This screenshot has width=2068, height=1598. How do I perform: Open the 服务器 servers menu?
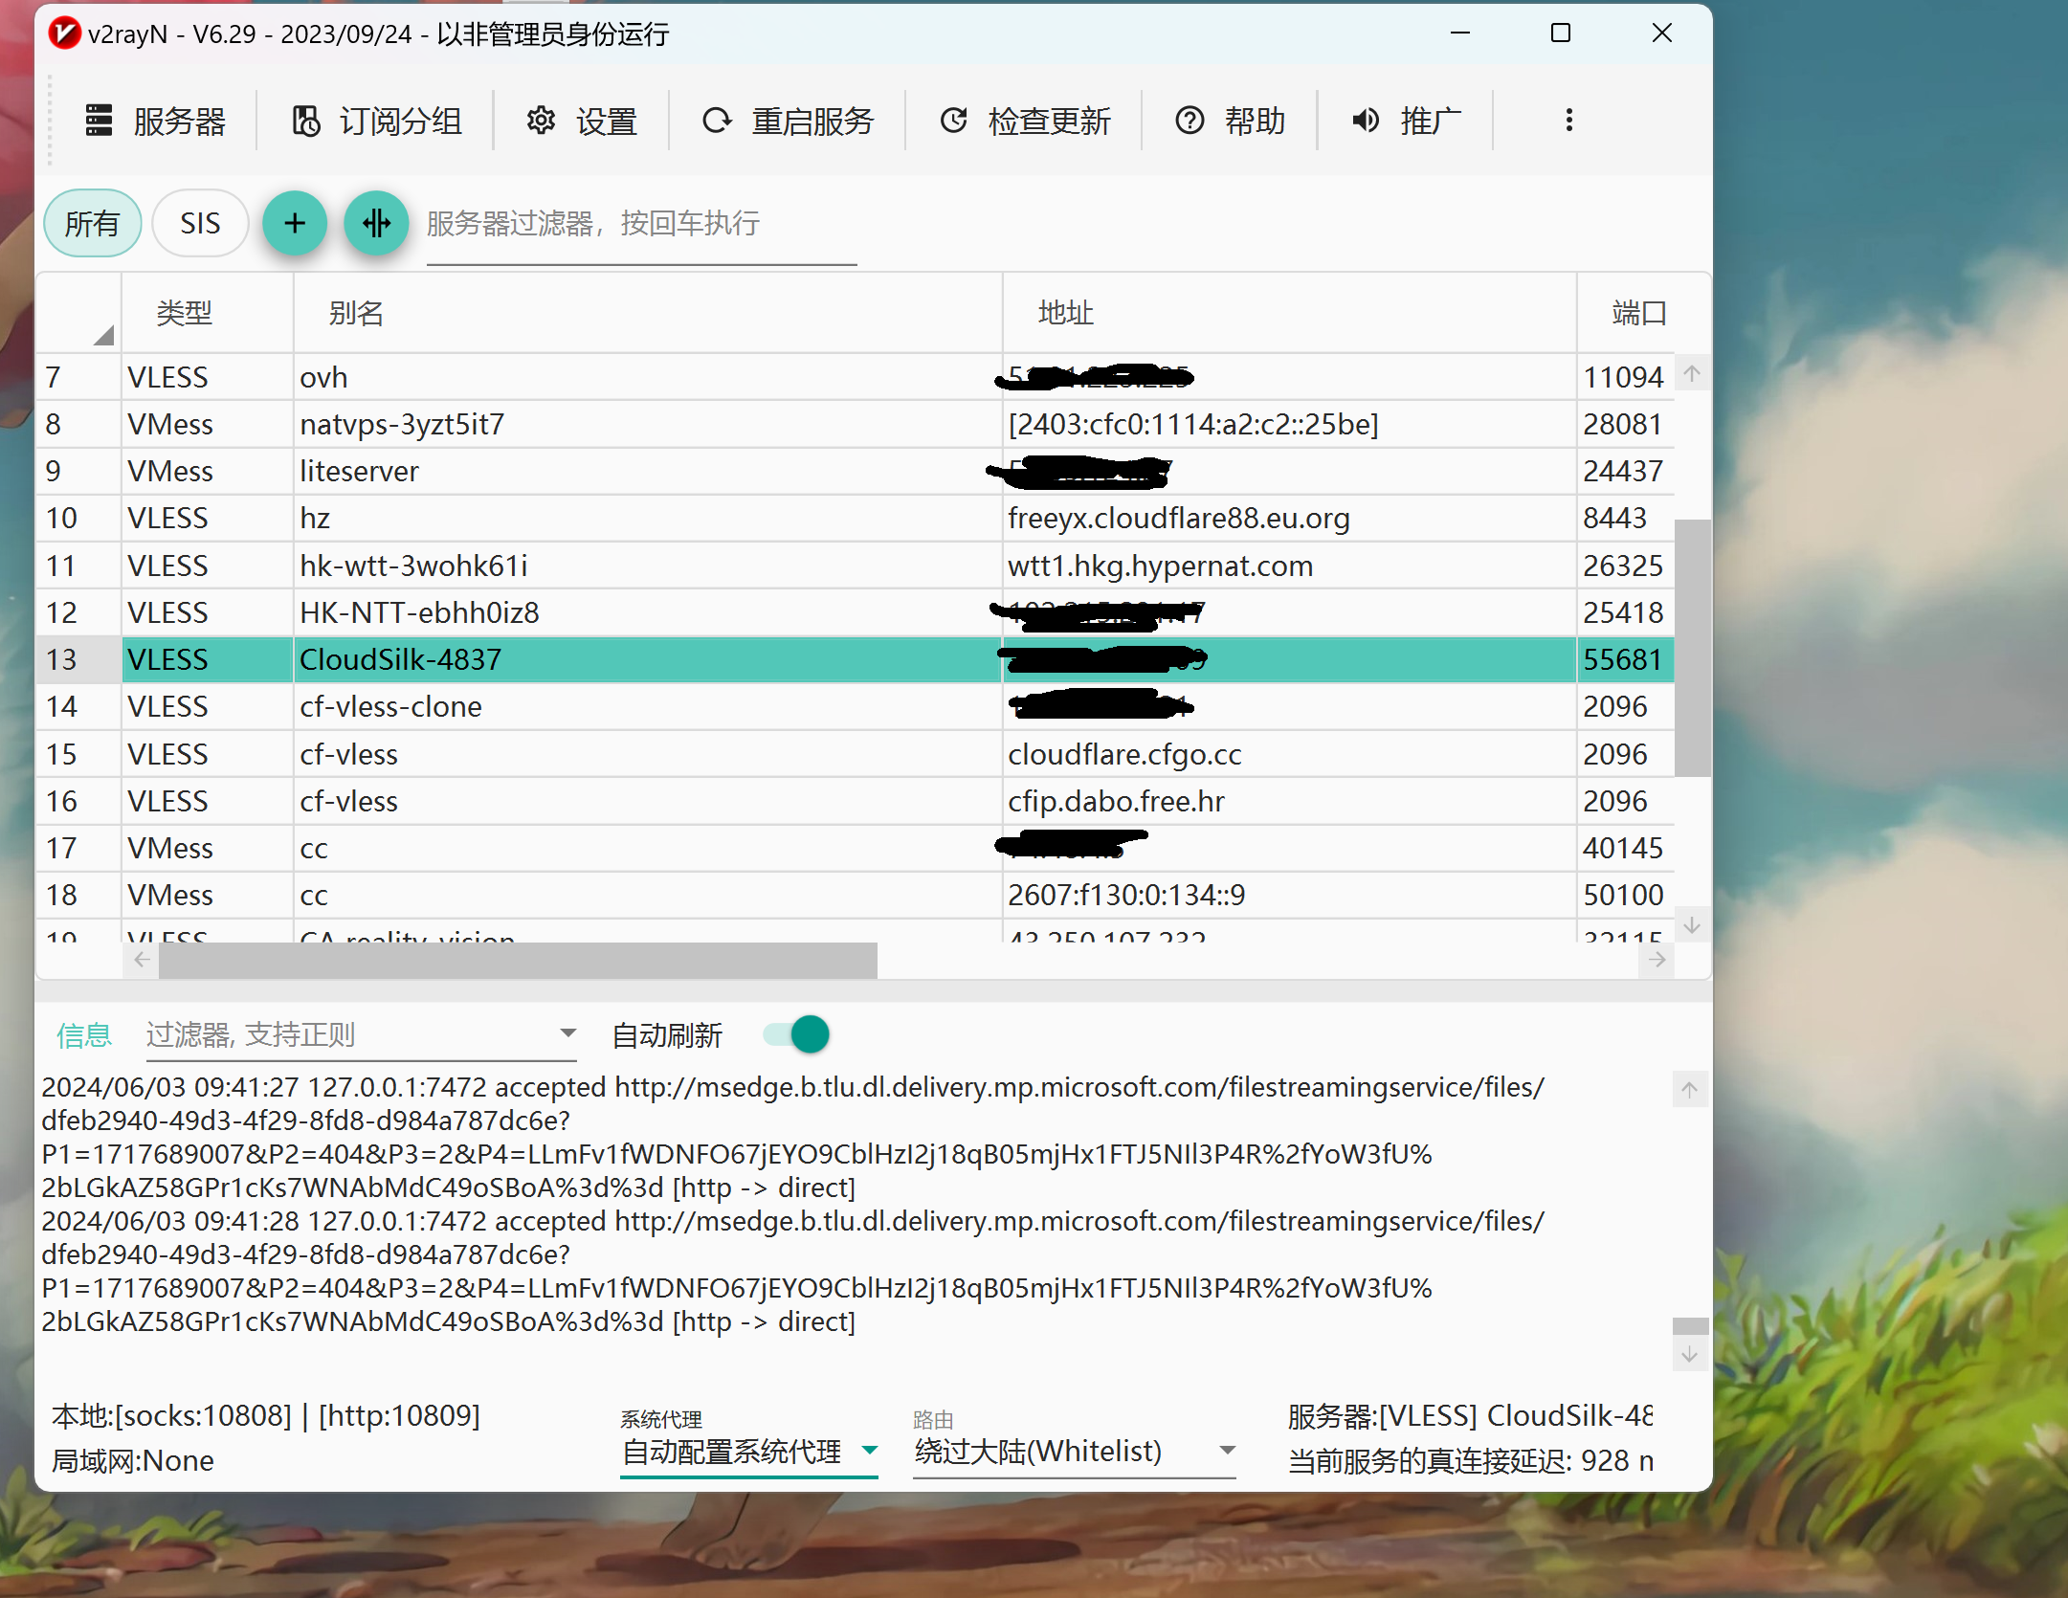(155, 121)
